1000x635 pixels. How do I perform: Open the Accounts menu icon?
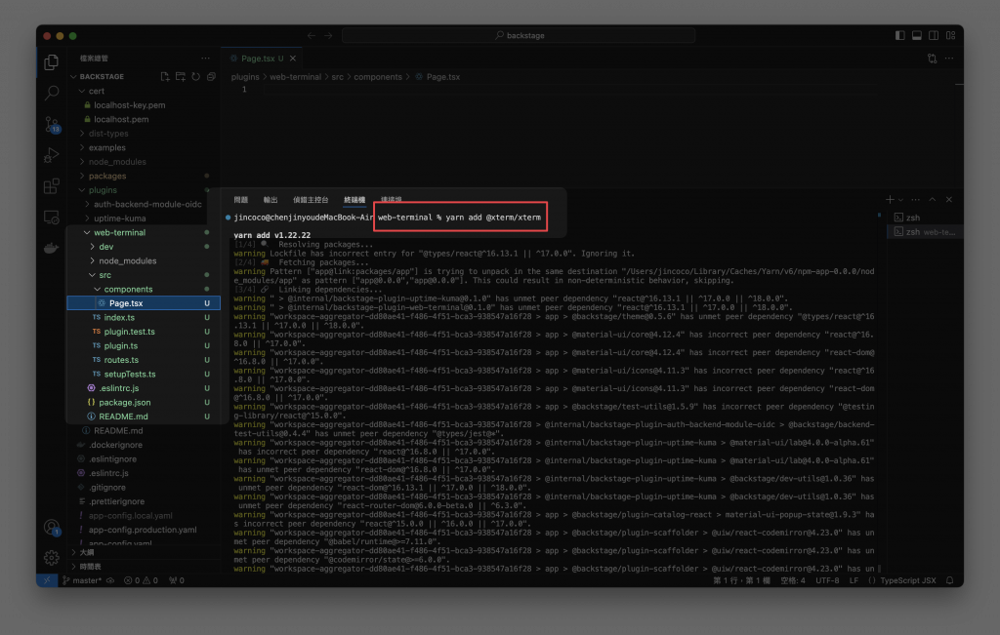pyautogui.click(x=52, y=528)
